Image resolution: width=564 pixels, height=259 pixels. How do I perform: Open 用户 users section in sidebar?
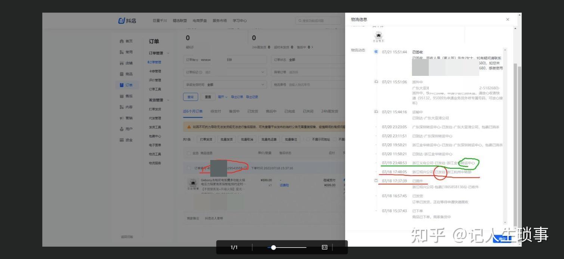126,129
